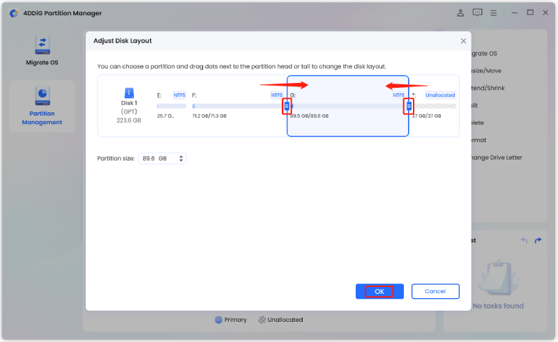
Task: Select the Partition Management sidebar icon
Action: point(43,96)
